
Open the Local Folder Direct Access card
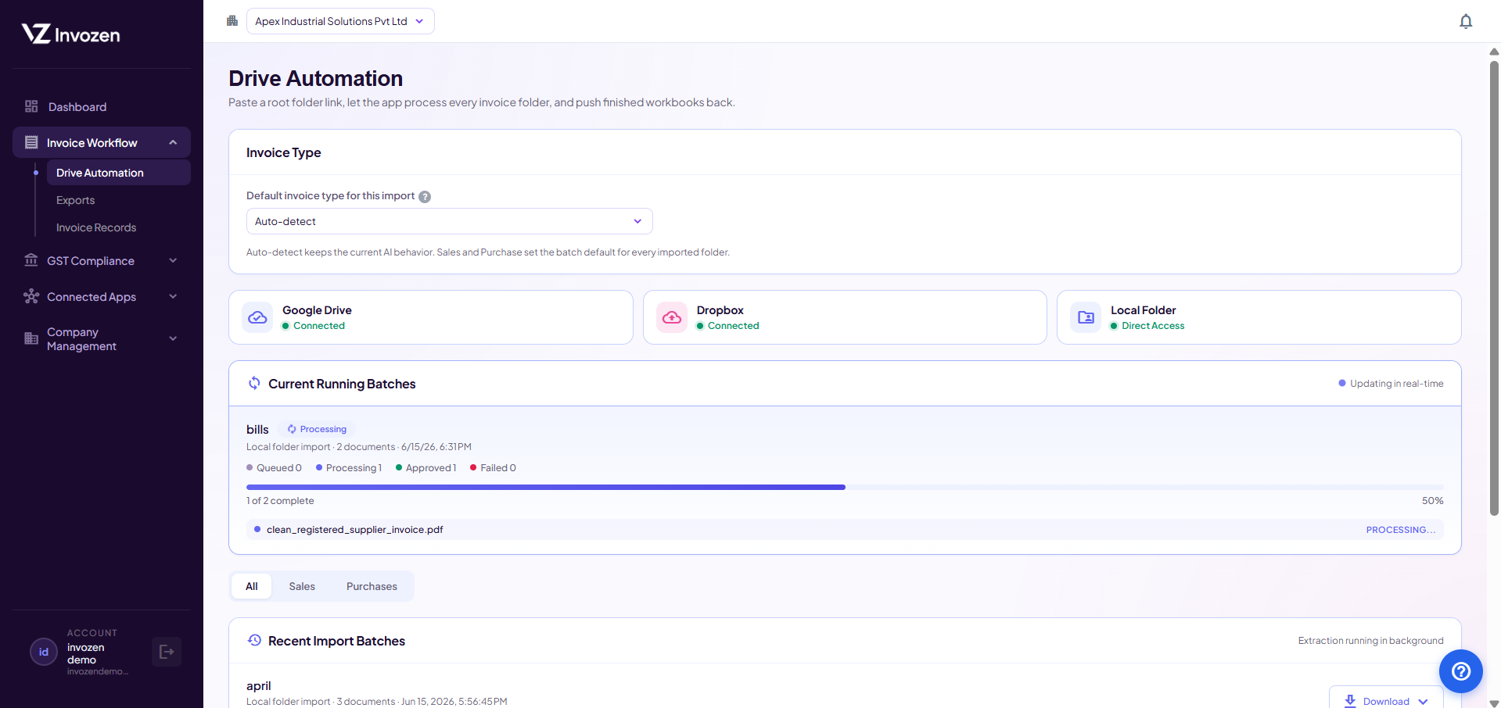click(x=1259, y=317)
